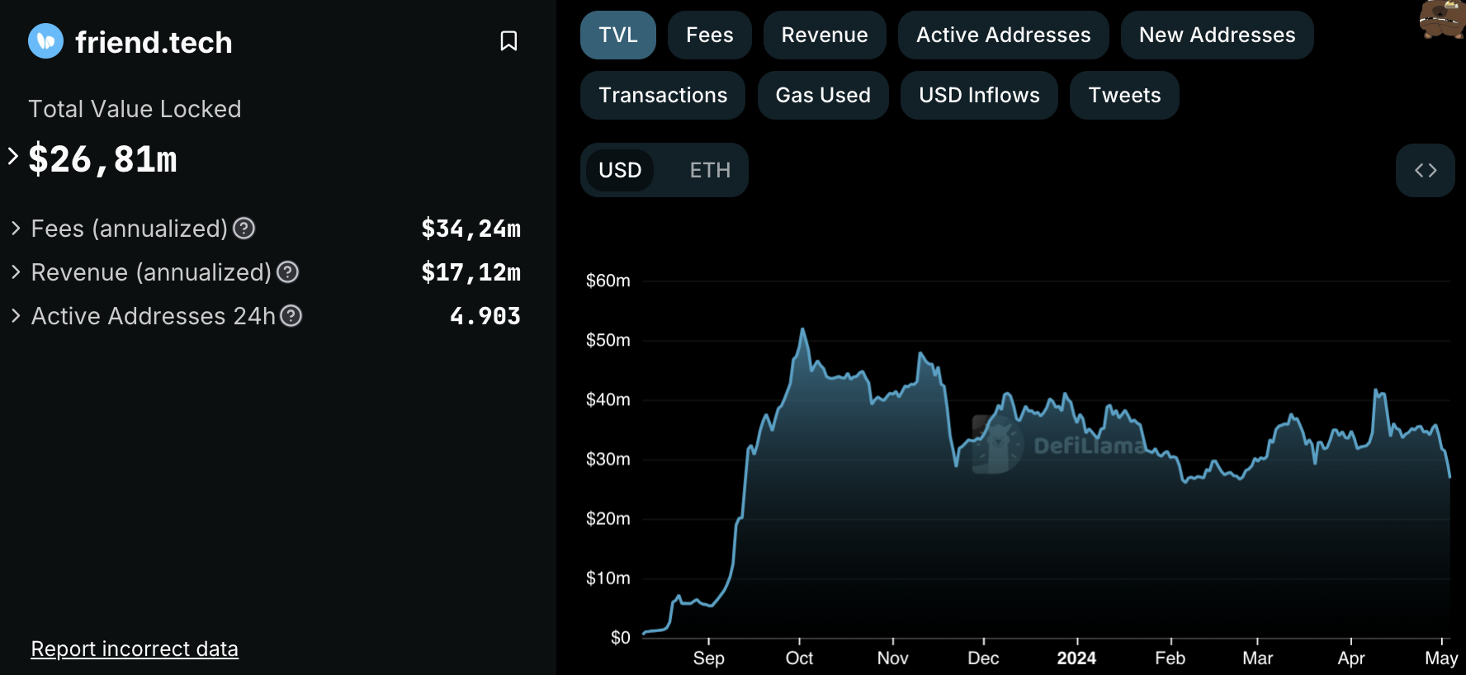This screenshot has height=675, width=1466.
Task: Toggle the TVL chart metric
Action: click(618, 35)
